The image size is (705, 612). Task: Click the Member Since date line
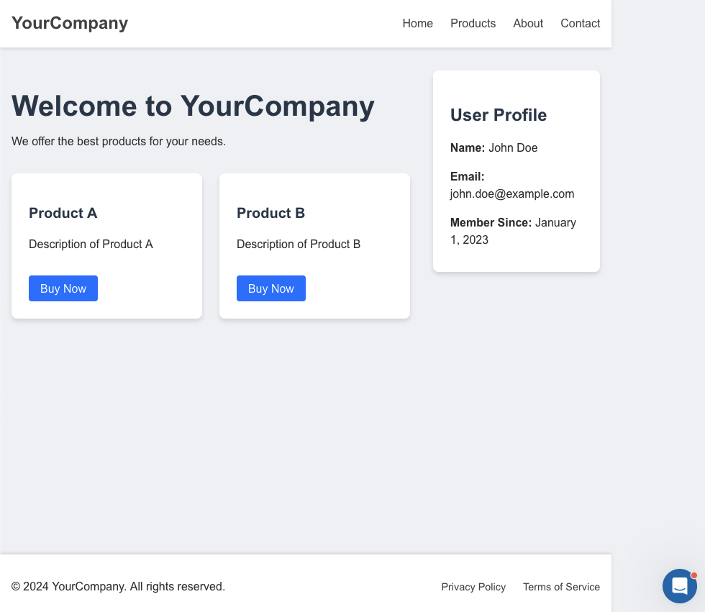513,231
